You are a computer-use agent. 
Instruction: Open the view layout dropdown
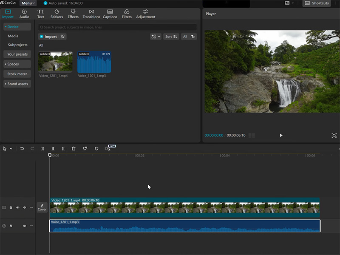156,37
